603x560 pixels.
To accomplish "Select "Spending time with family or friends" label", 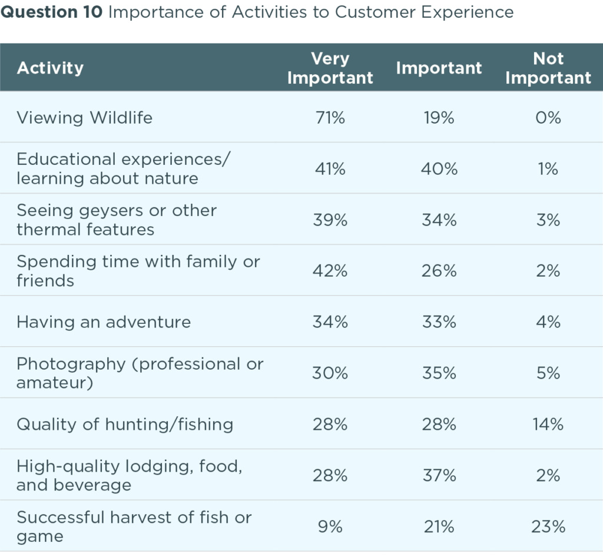I will tap(138, 271).
